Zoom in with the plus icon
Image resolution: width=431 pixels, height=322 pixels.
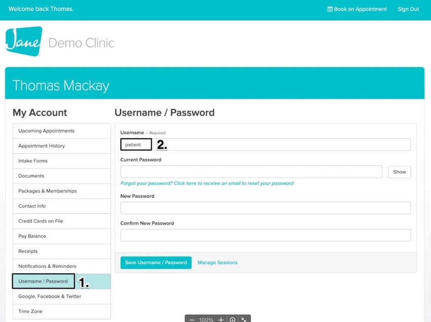(221, 319)
